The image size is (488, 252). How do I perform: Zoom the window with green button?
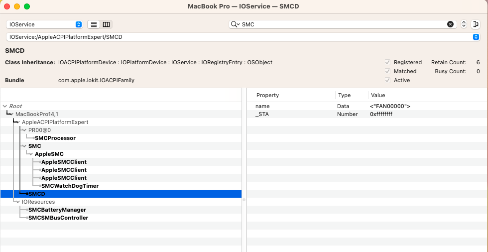pos(27,6)
